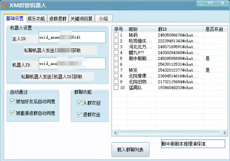Click the 主人ID input field
Viewport: 230px width, 161px height.
(x=72, y=37)
